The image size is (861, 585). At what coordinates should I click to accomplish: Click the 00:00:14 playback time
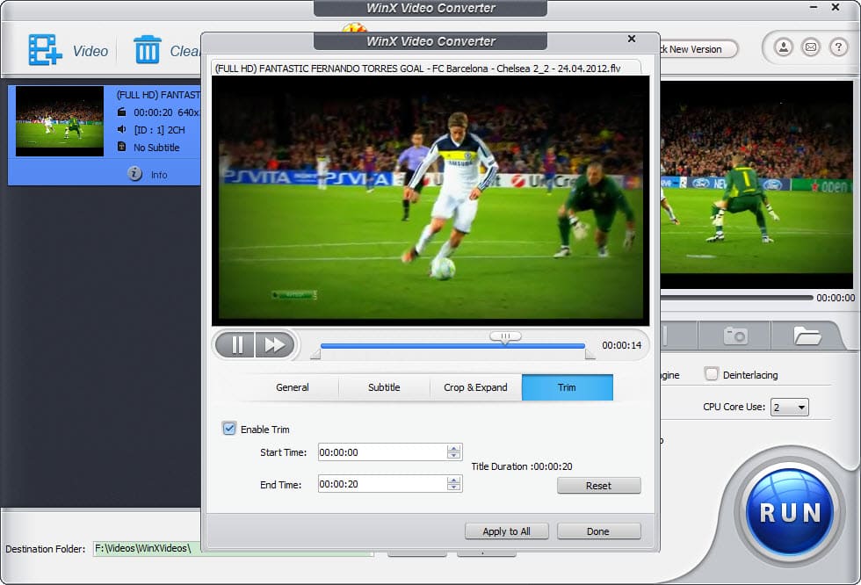(x=622, y=345)
